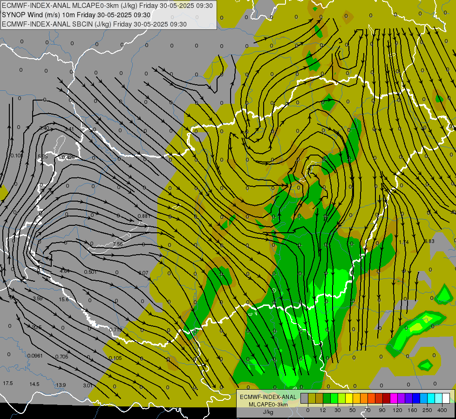The width and height of the screenshot is (456, 419).
Task: Click the 0.881 data value on the map
Action: [144, 216]
